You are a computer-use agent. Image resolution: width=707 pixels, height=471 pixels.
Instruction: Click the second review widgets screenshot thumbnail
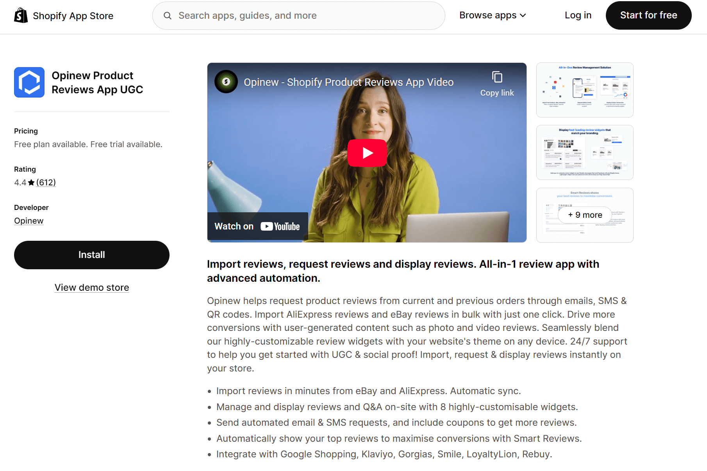click(584, 152)
